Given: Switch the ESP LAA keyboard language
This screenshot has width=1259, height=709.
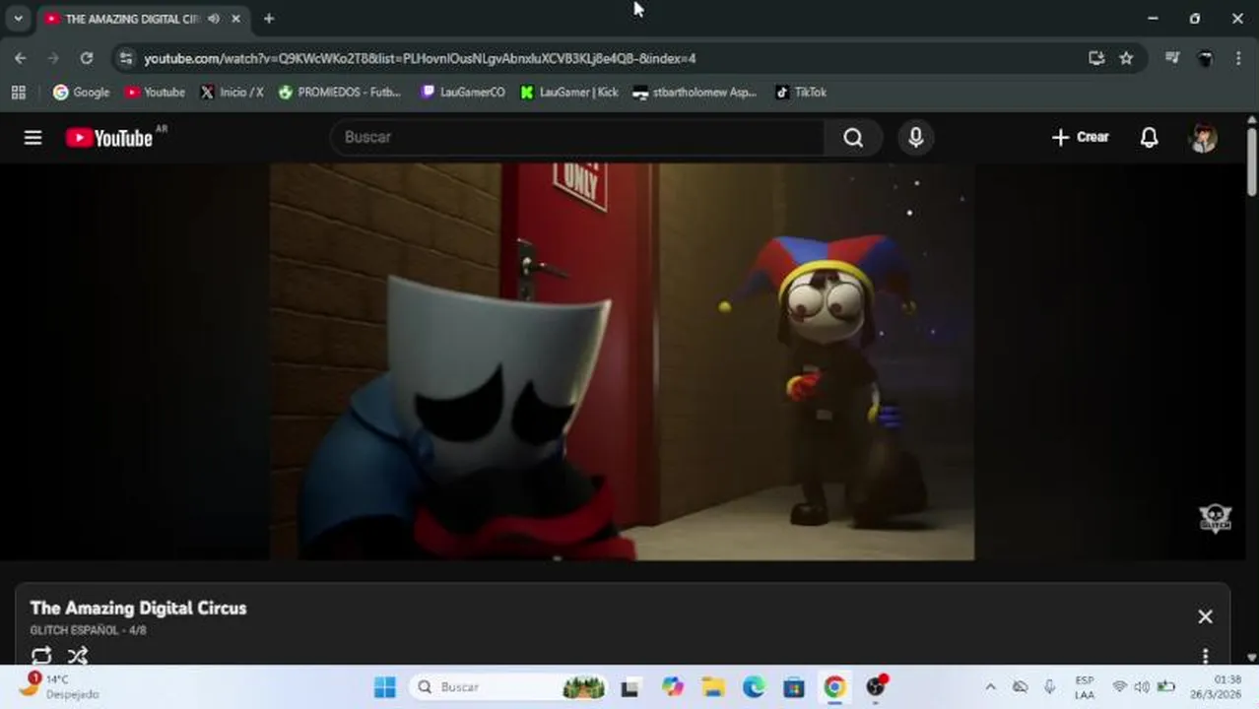Looking at the screenshot, I should (x=1085, y=687).
